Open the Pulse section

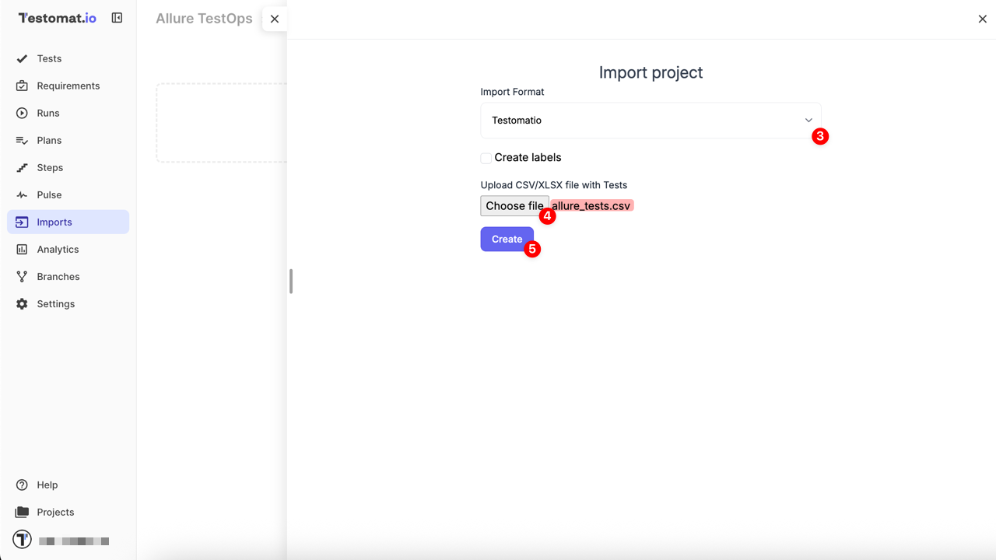pyautogui.click(x=51, y=194)
